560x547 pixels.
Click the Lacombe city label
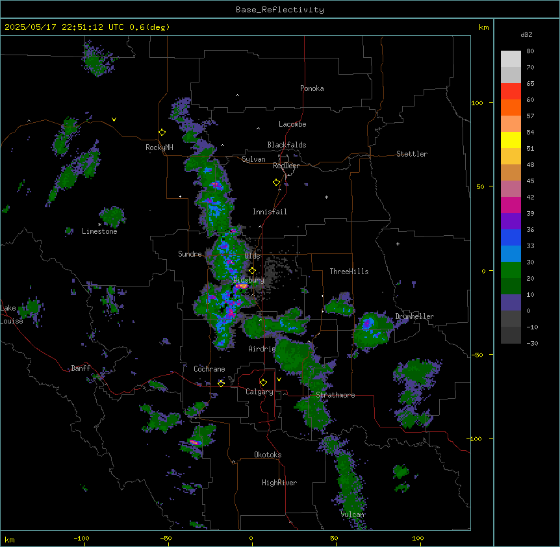tap(292, 124)
